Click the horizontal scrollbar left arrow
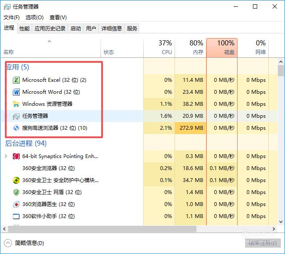 tap(4, 229)
